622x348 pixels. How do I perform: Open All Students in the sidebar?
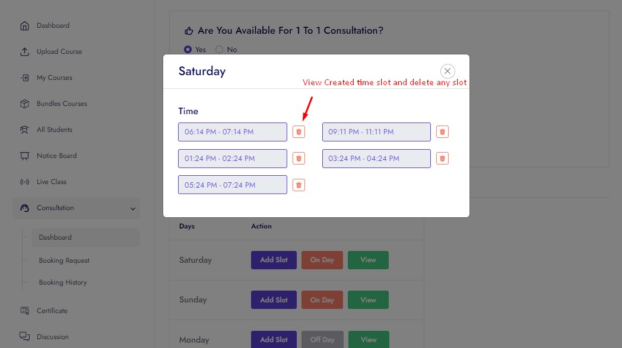[55, 130]
